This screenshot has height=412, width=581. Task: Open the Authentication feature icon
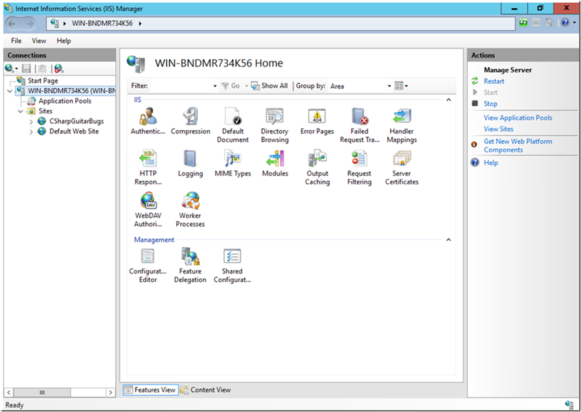coord(148,122)
